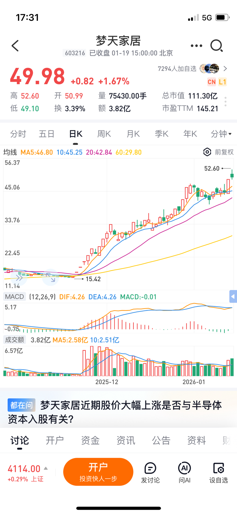237x515 pixels.
Task: Tap the 都在问 blue tag
Action: pyautogui.click(x=21, y=405)
